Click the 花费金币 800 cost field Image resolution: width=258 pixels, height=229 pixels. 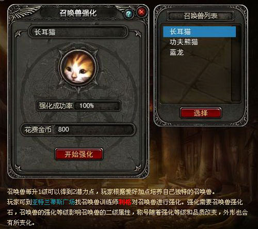(78, 129)
